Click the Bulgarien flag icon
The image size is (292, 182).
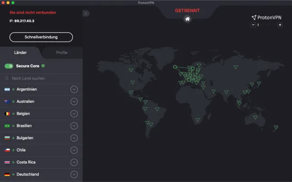coord(7,138)
